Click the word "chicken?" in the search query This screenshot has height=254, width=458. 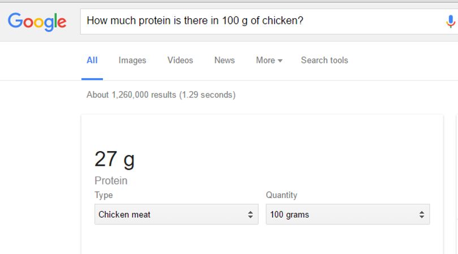point(283,20)
